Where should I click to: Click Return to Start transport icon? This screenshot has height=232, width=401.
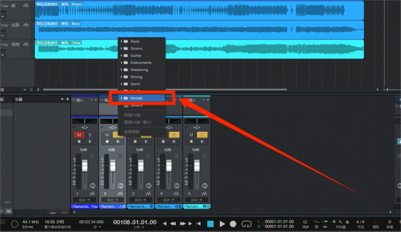pyautogui.click(x=199, y=224)
